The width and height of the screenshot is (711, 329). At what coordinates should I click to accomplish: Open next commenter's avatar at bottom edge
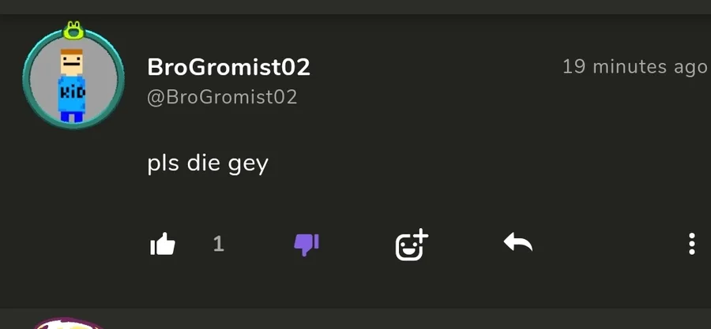[x=68, y=323]
